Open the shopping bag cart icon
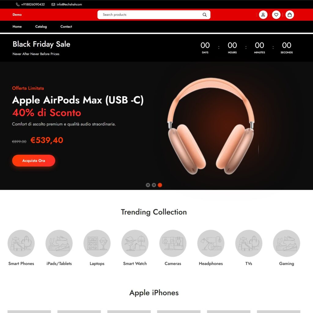Image resolution: width=313 pixels, height=313 pixels. pyautogui.click(x=290, y=15)
